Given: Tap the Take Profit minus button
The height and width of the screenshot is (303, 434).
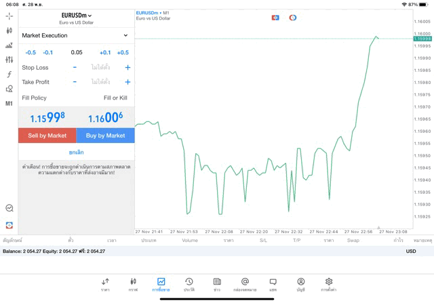Looking at the screenshot, I should [x=75, y=82].
